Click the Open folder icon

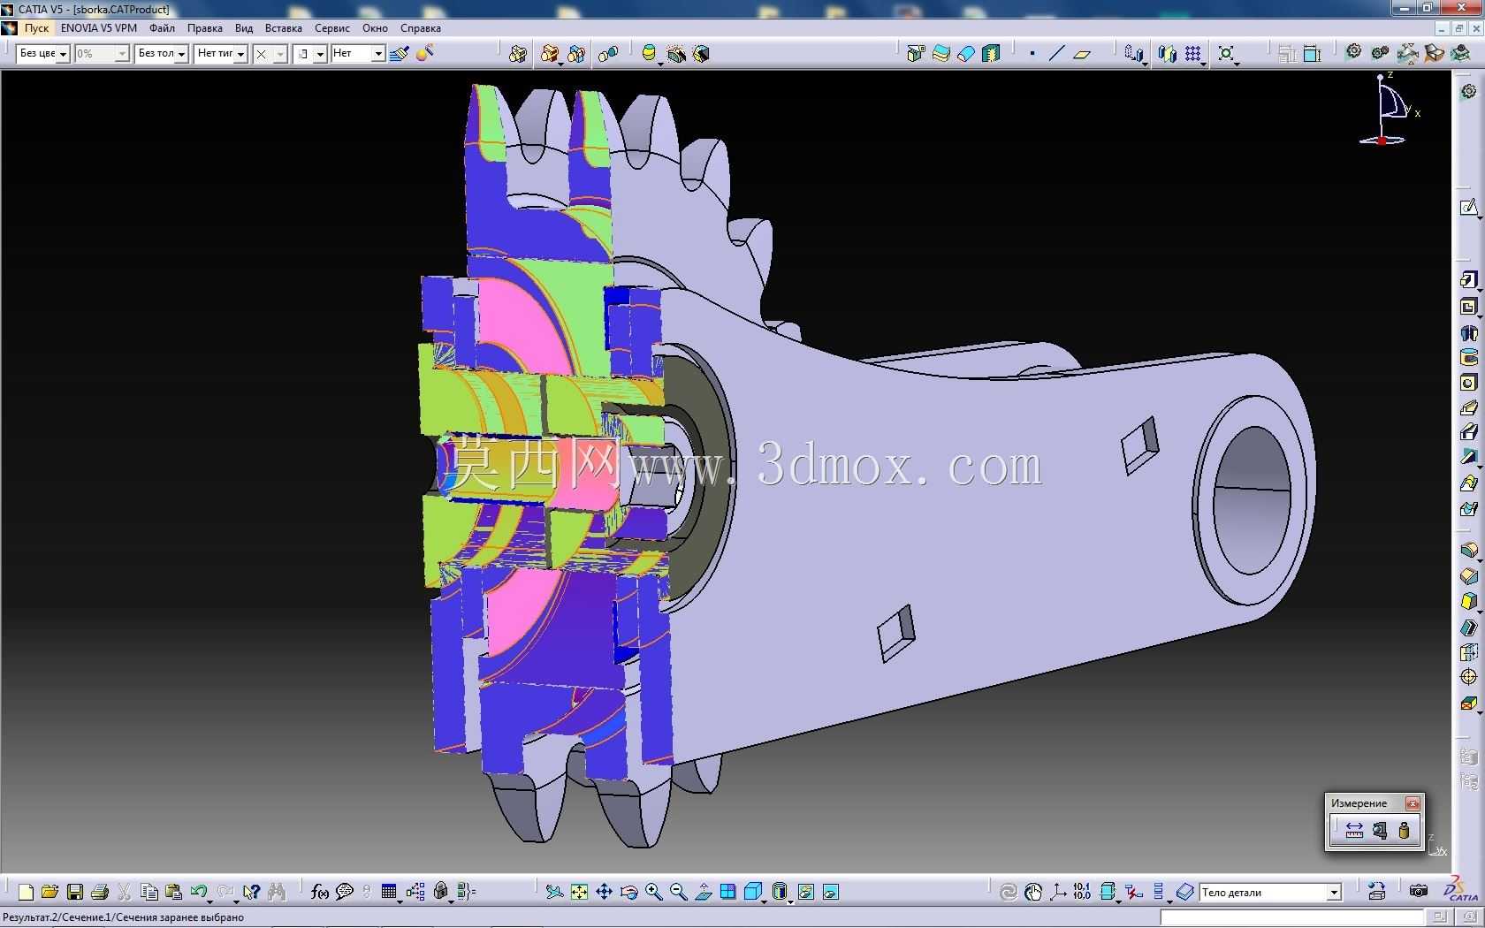click(49, 892)
